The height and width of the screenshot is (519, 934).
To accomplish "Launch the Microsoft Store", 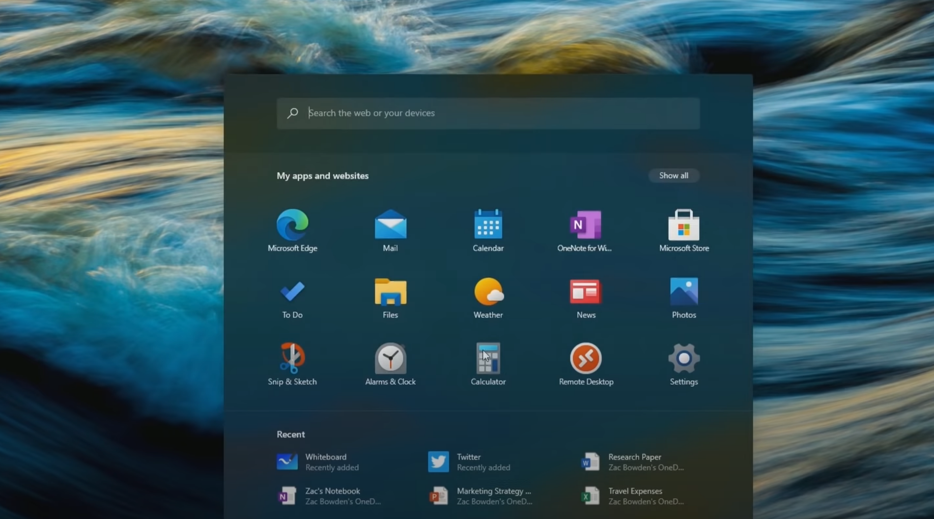I will pos(683,231).
